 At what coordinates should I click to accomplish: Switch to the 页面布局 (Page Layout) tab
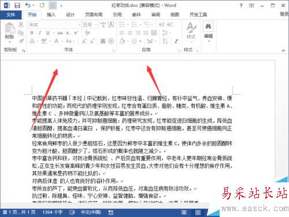[94, 14]
